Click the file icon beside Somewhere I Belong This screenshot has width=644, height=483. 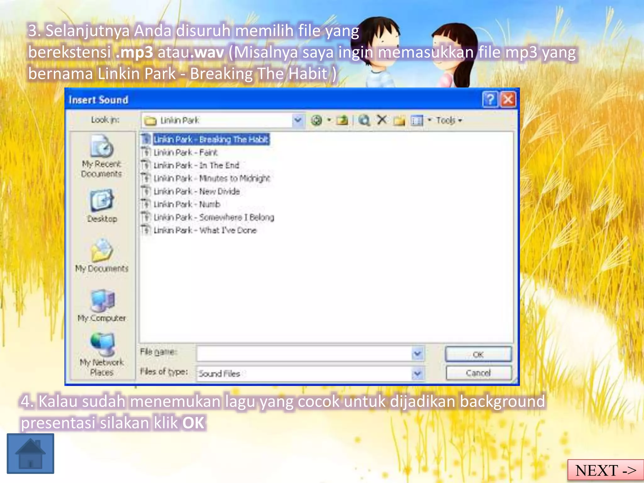pyautogui.click(x=146, y=217)
